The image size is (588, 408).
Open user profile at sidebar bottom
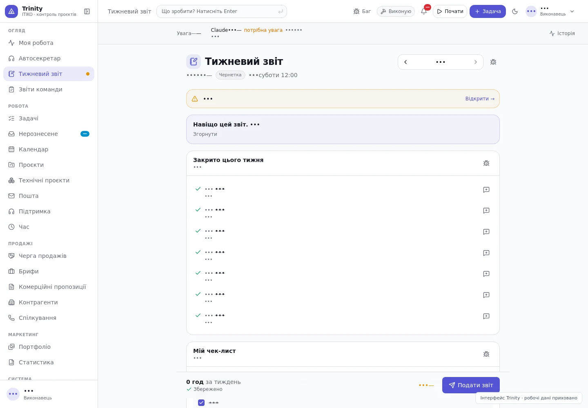pos(49,394)
